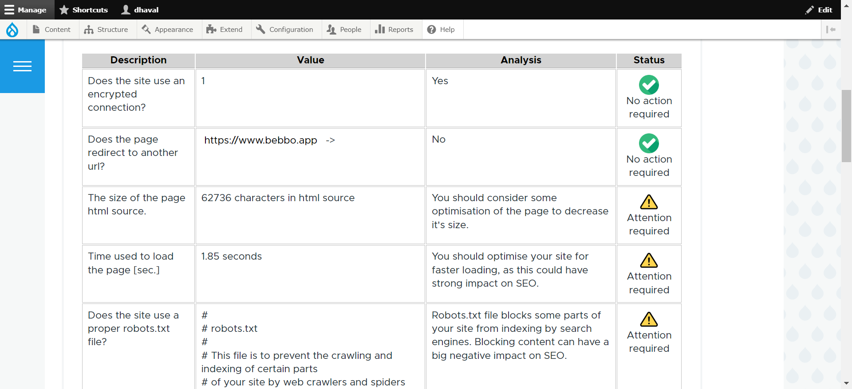This screenshot has height=389, width=852.
Task: Click the Shortcuts star icon
Action: pyautogui.click(x=64, y=10)
